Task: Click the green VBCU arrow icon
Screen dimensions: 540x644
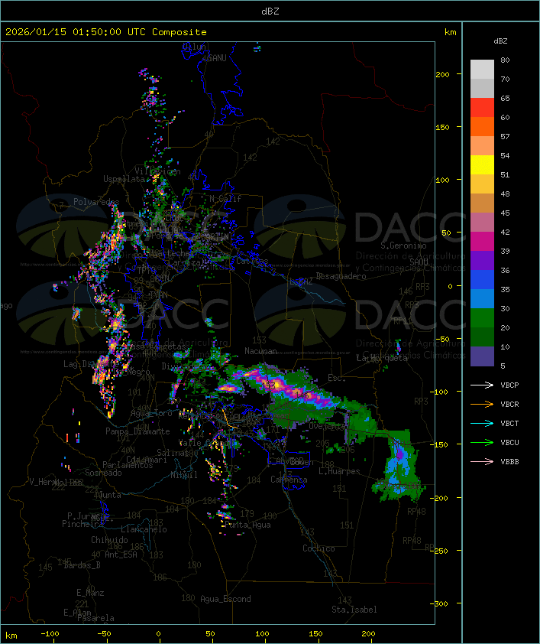Action: (x=482, y=442)
